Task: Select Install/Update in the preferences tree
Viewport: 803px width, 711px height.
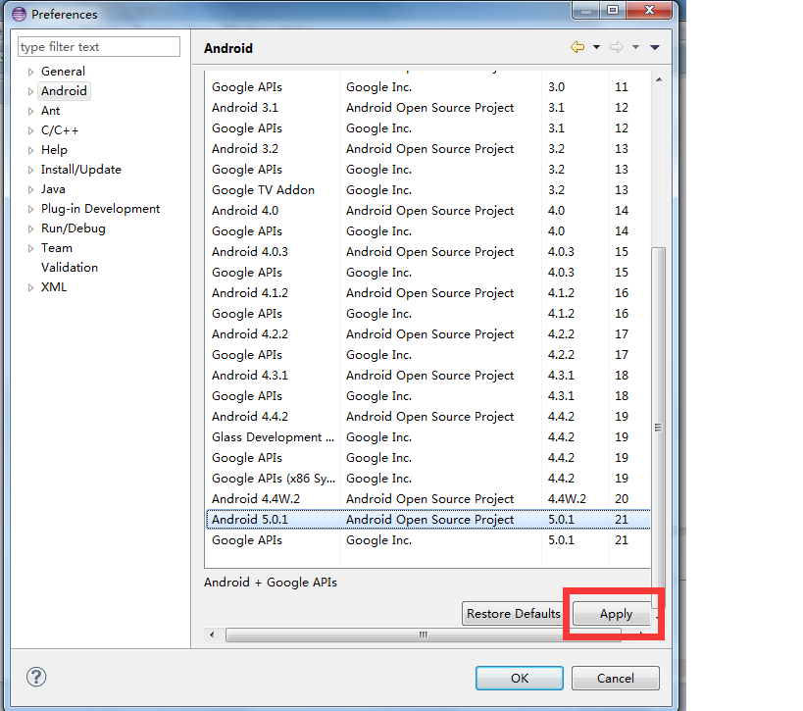Action: click(81, 170)
